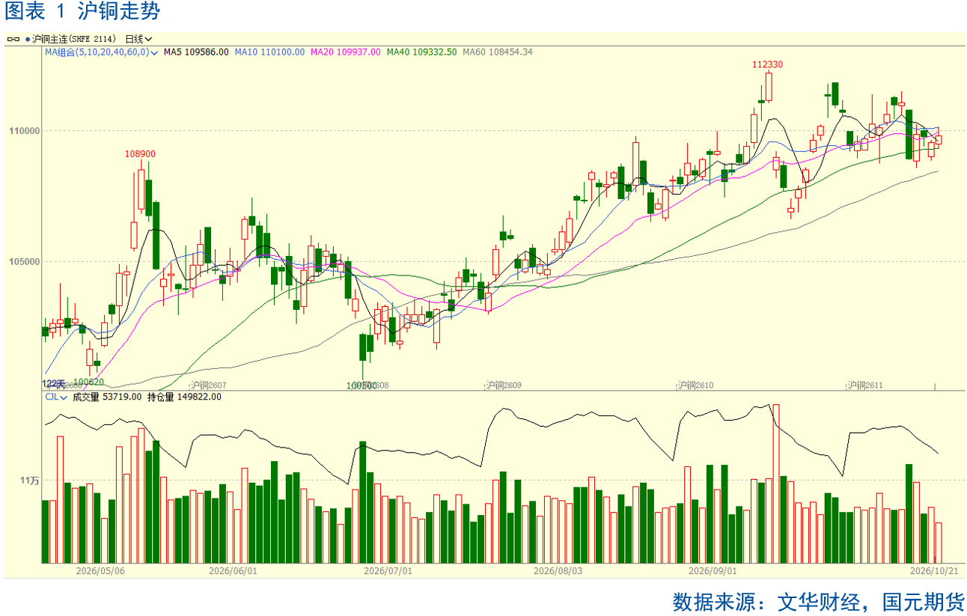Viewport: 967px width, 616px height.
Task: Click the 沪铜2609 contract marker
Action: click(x=503, y=385)
